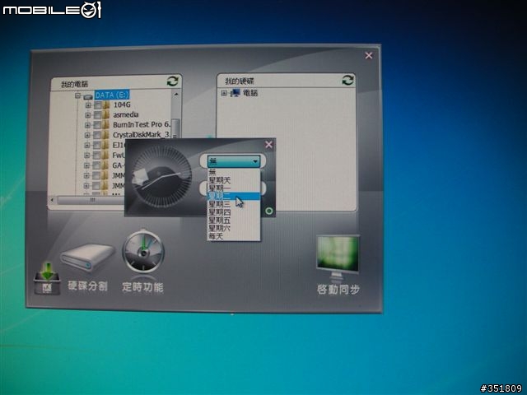Start sync via 啓動同步 monitor icon
This screenshot has height=395, width=527.
click(x=338, y=265)
